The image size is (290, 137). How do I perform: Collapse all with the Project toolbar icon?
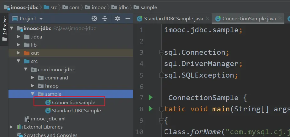(x=105, y=19)
